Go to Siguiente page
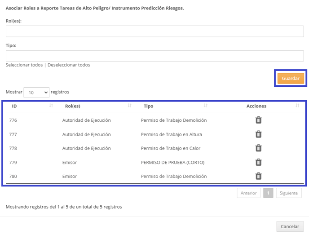The image size is (309, 235). tap(289, 193)
